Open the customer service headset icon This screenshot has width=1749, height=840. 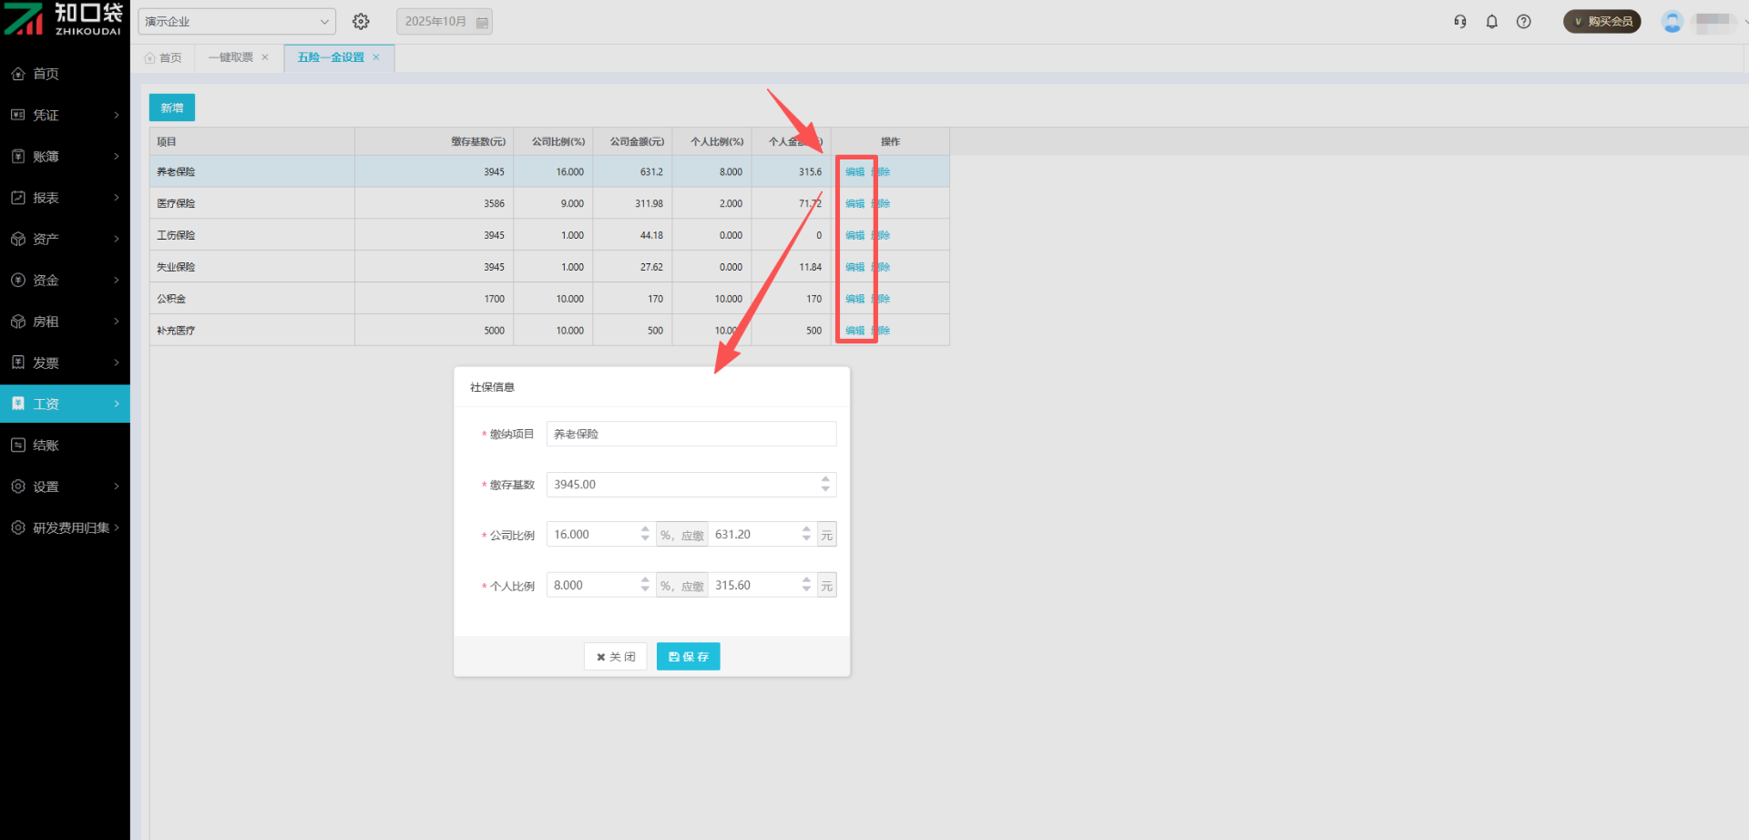[1460, 22]
